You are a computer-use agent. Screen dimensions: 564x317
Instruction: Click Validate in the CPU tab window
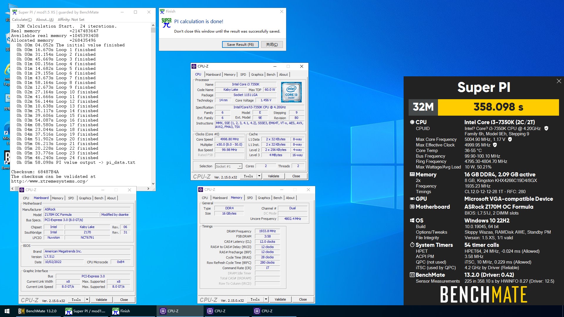273,176
